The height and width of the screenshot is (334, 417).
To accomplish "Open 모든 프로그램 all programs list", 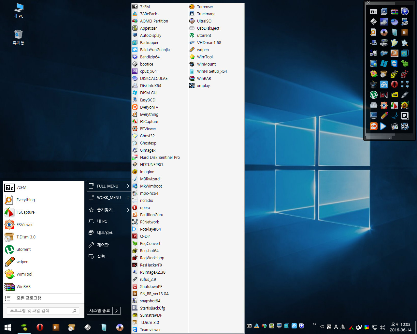I will click(x=44, y=298).
